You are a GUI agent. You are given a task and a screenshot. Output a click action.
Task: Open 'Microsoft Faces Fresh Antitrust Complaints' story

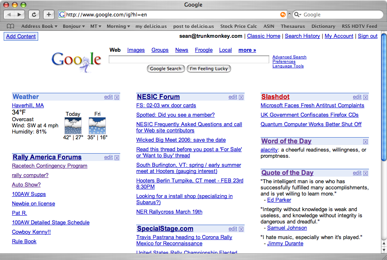312,106
